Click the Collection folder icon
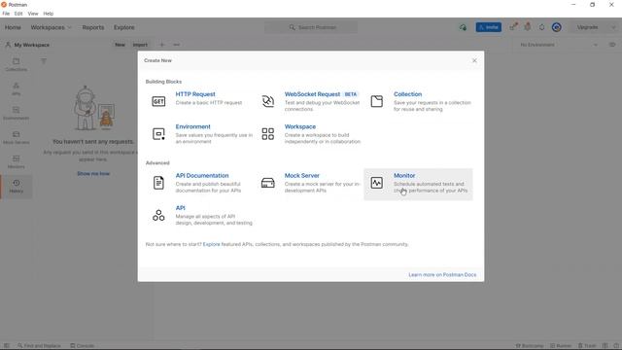The image size is (622, 350). [377, 101]
